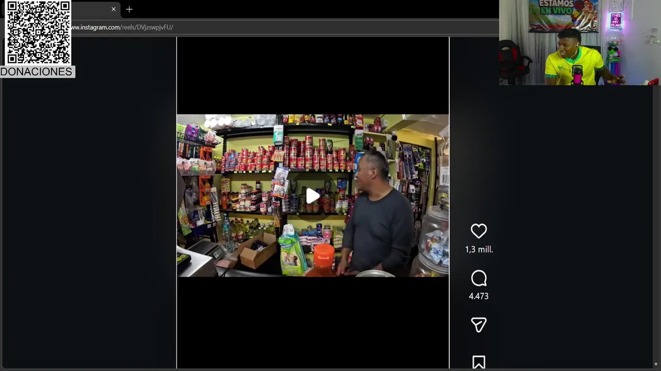The image size is (661, 371).
Task: Open a new browser tab
Action: 129,9
